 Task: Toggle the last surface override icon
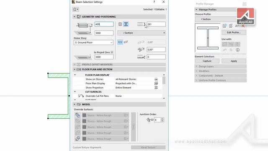[x=77, y=138]
